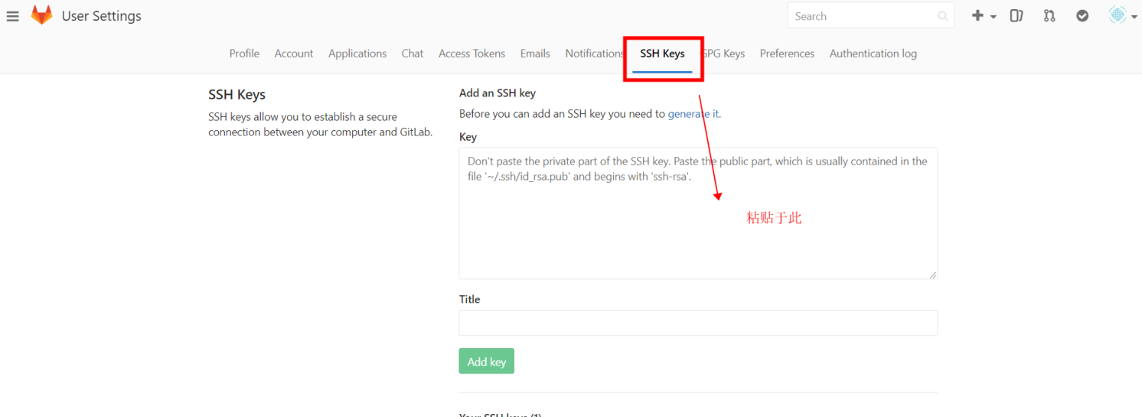The width and height of the screenshot is (1142, 417).
Task: Go to the Access Tokens tab
Action: [x=471, y=54]
